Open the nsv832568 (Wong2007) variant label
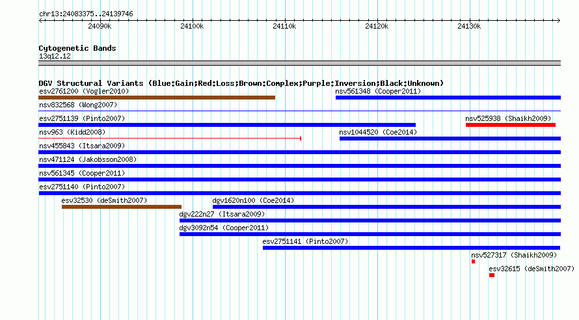579x320 pixels. coord(78,105)
